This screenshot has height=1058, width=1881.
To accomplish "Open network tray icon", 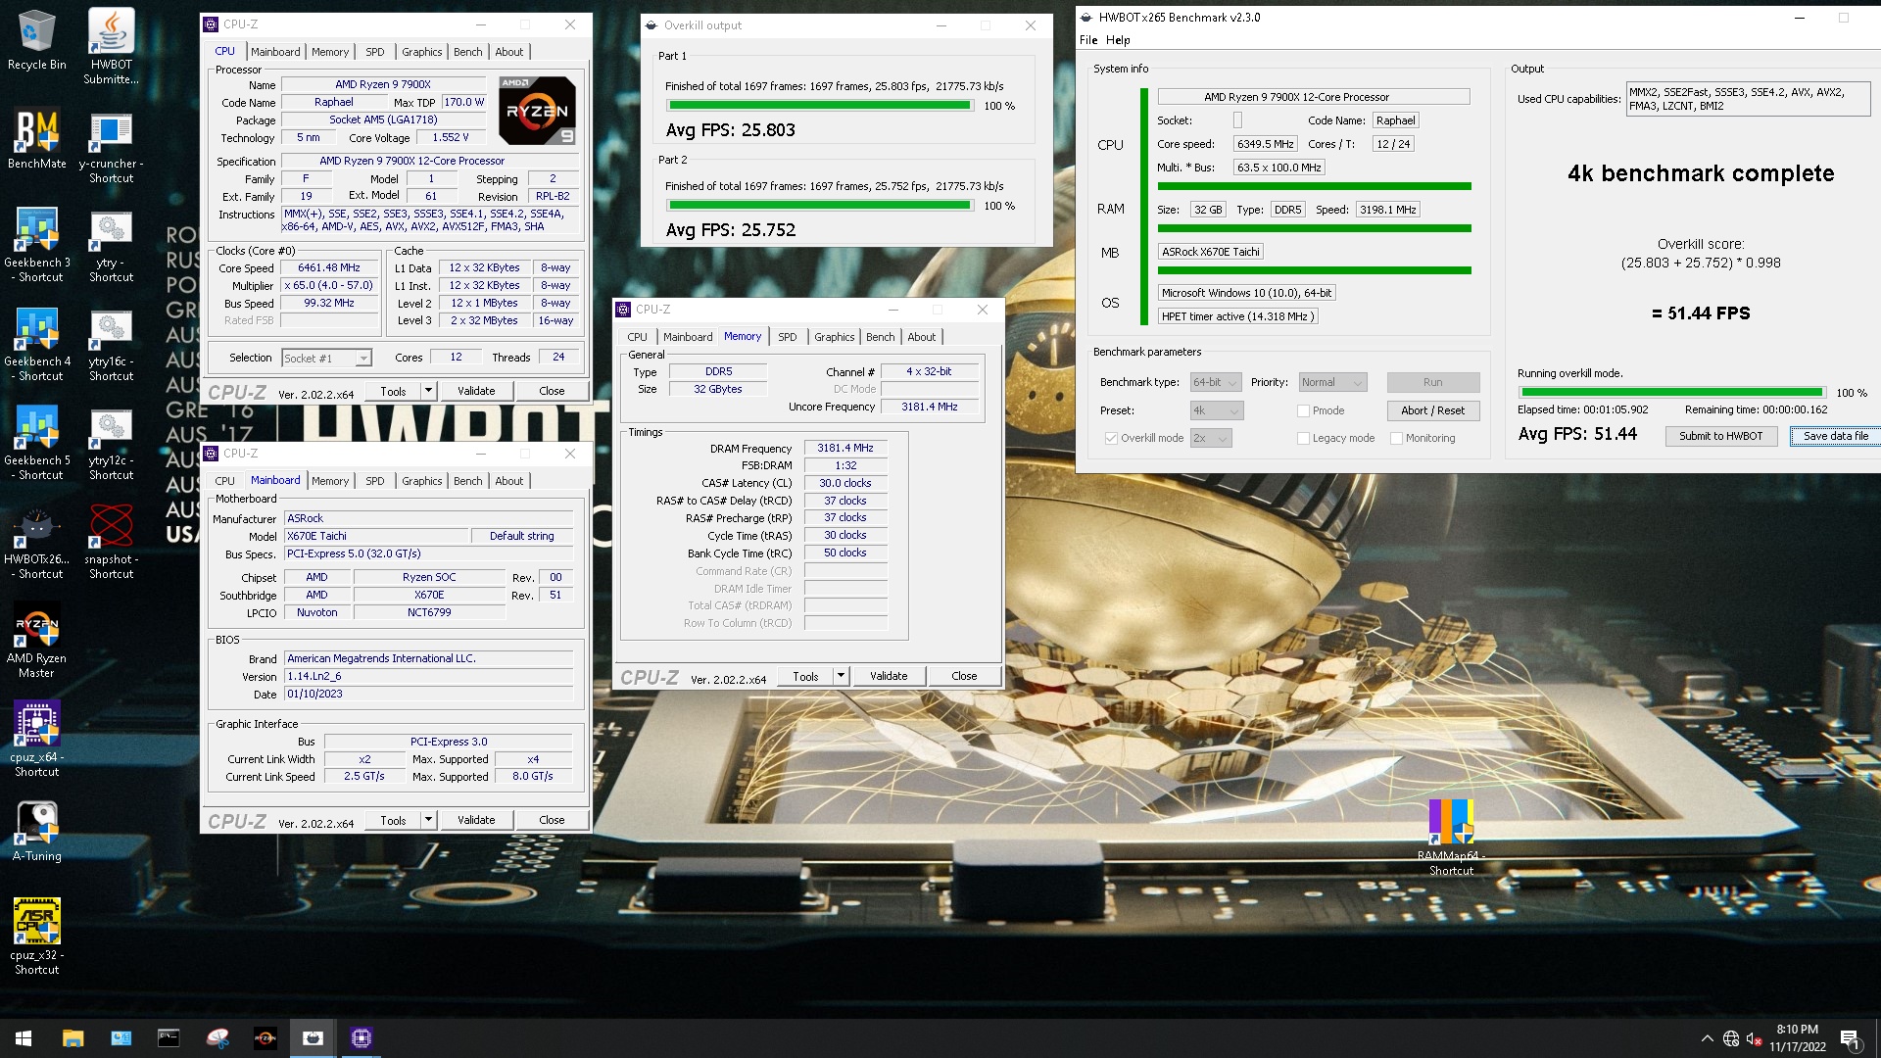I will [x=1731, y=1038].
